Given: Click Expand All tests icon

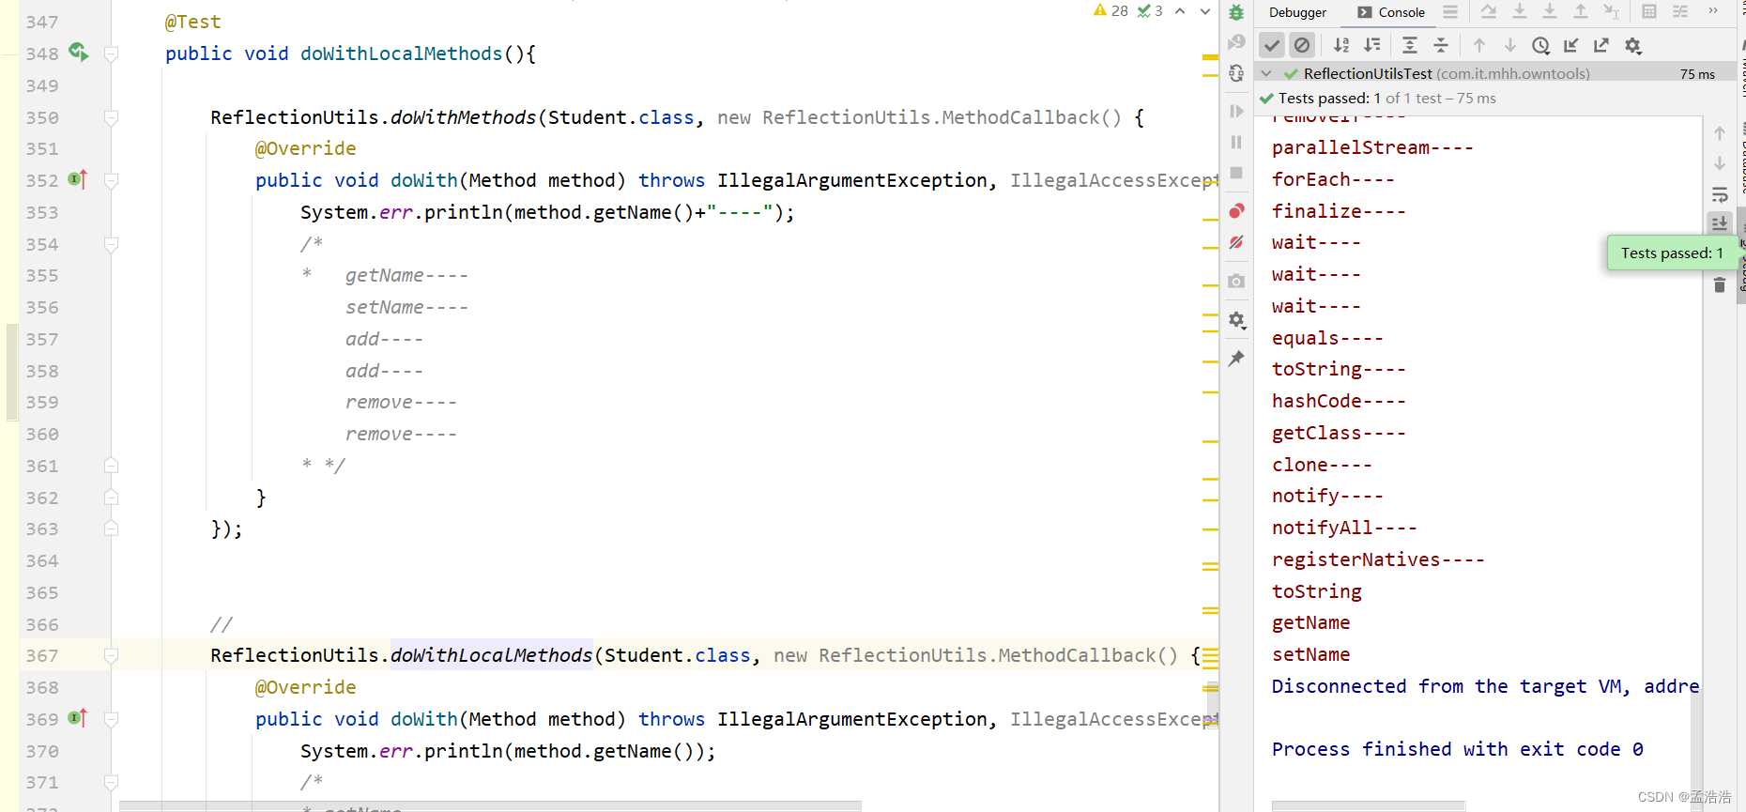Looking at the screenshot, I should [x=1410, y=45].
